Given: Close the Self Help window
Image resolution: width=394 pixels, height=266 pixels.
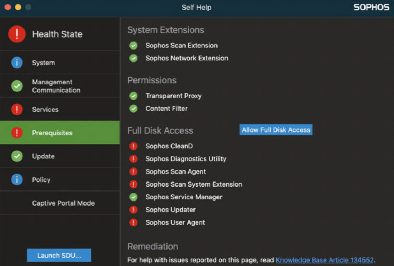Looking at the screenshot, I should [x=8, y=7].
